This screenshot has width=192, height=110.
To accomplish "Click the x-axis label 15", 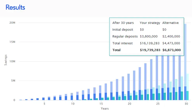I will [x=101, y=104].
